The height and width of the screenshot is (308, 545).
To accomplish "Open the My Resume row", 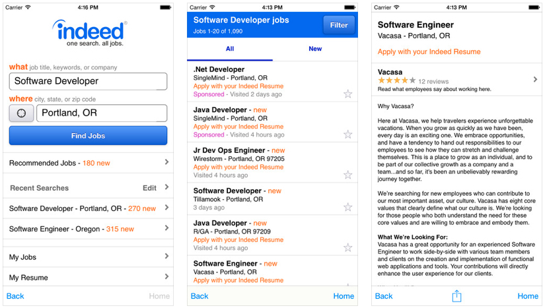I will 89,277.
